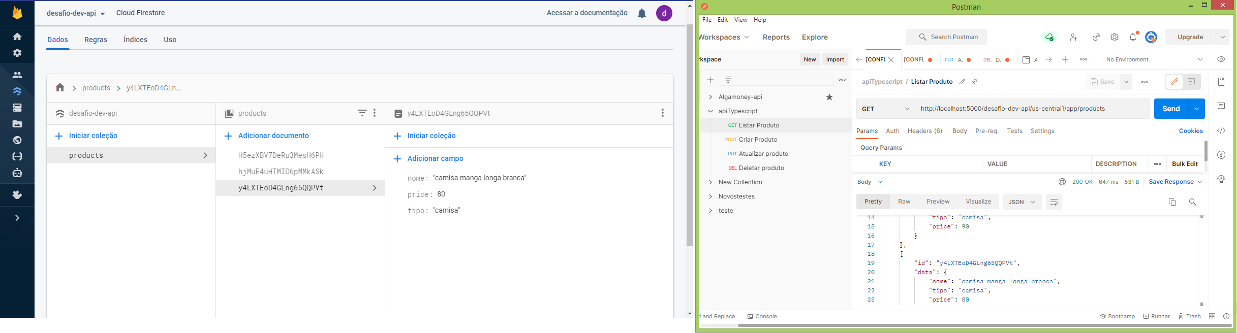Expand Novostestes collection

click(710, 196)
